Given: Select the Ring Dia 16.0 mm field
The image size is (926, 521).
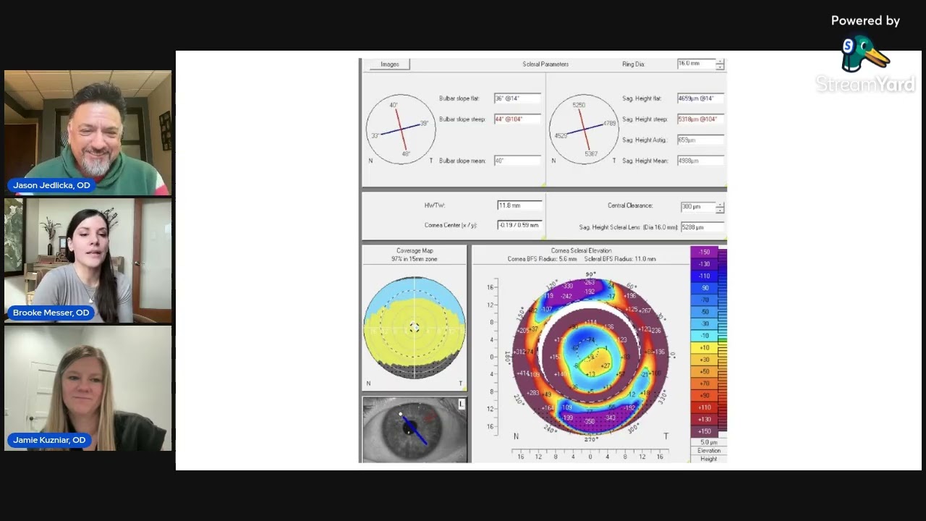Looking at the screenshot, I should (696, 64).
